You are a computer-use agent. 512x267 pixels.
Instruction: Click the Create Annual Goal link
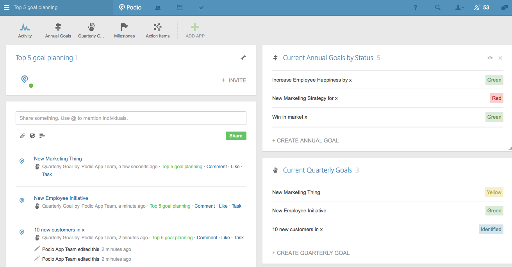point(305,141)
